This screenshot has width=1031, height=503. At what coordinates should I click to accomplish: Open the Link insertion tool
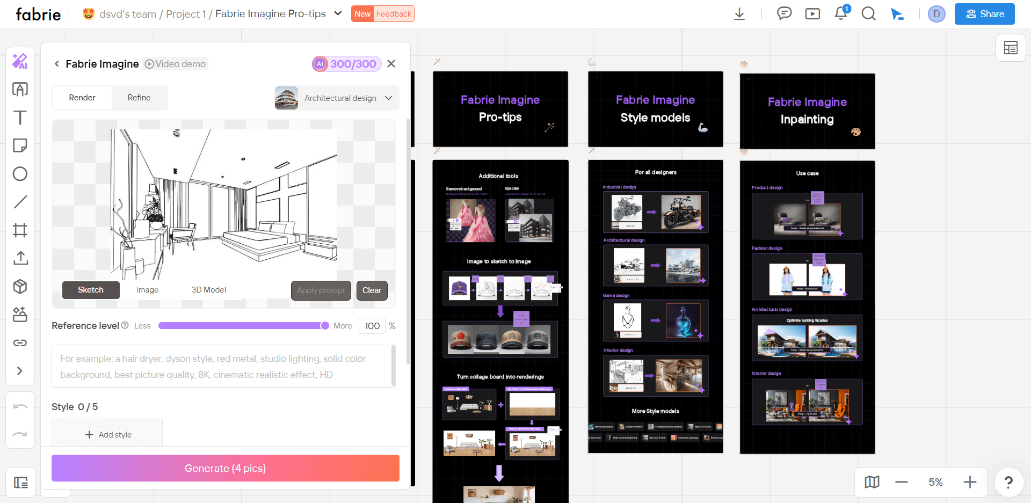pyautogui.click(x=20, y=342)
